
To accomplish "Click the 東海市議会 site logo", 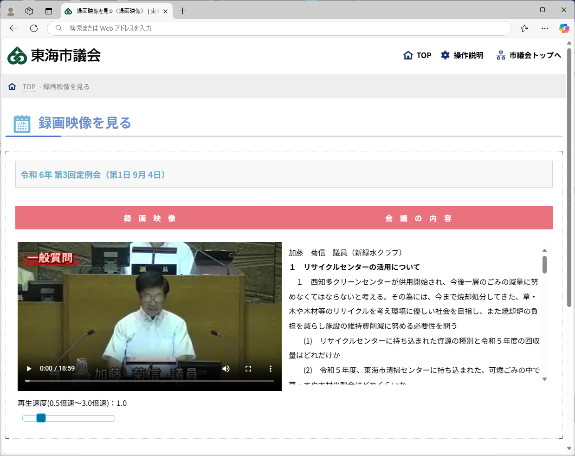I will (54, 55).
